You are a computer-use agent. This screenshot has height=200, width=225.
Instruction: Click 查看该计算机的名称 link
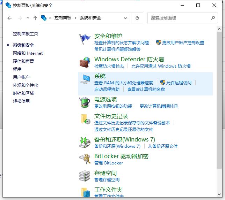[x=146, y=89]
